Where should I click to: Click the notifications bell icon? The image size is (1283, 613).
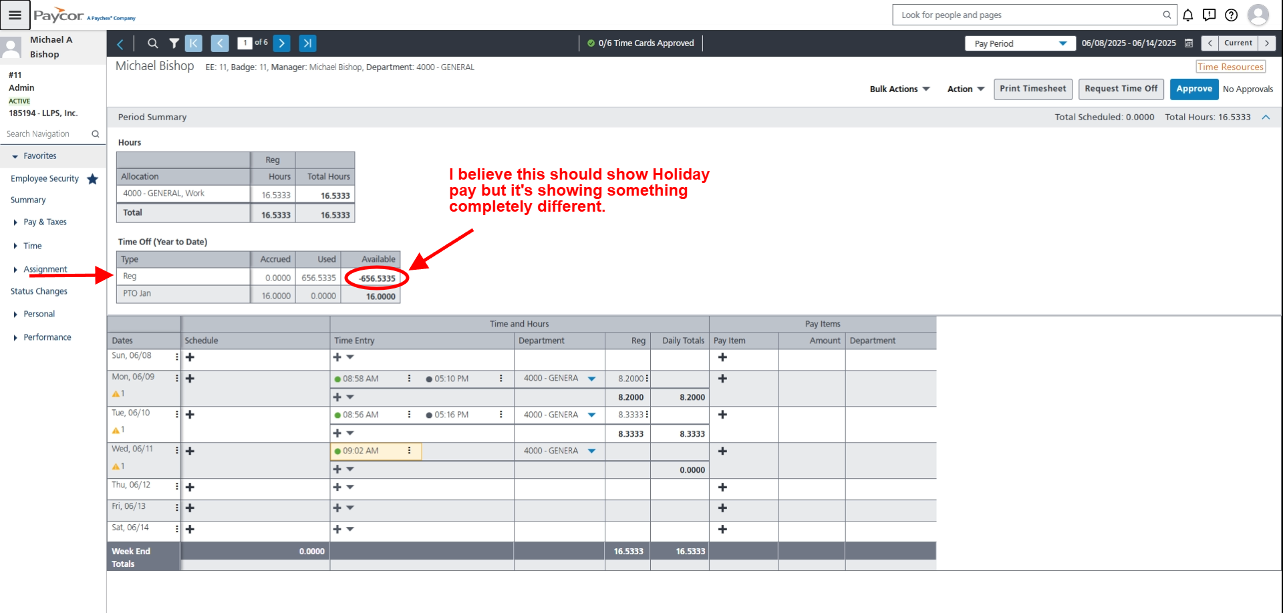click(x=1187, y=15)
